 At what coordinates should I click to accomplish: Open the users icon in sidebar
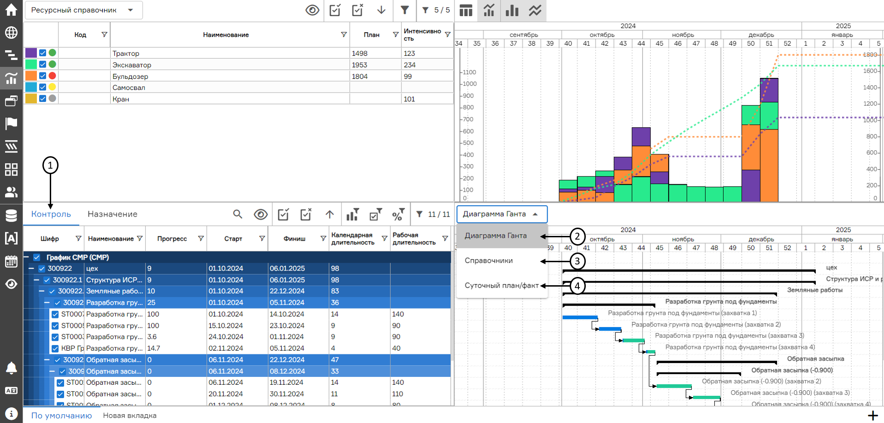[11, 192]
